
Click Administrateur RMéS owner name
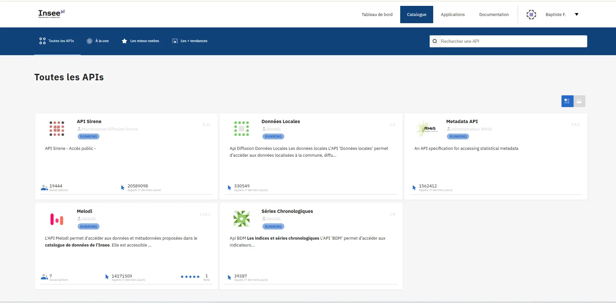pyautogui.click(x=471, y=129)
